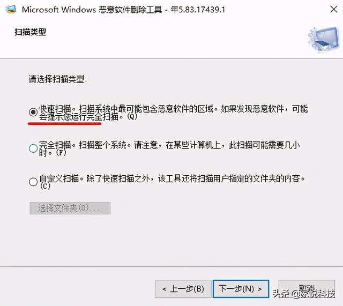Image resolution: width=343 pixels, height=306 pixels.
Task: Click the (C) shortcut hint
Action: 45,186
